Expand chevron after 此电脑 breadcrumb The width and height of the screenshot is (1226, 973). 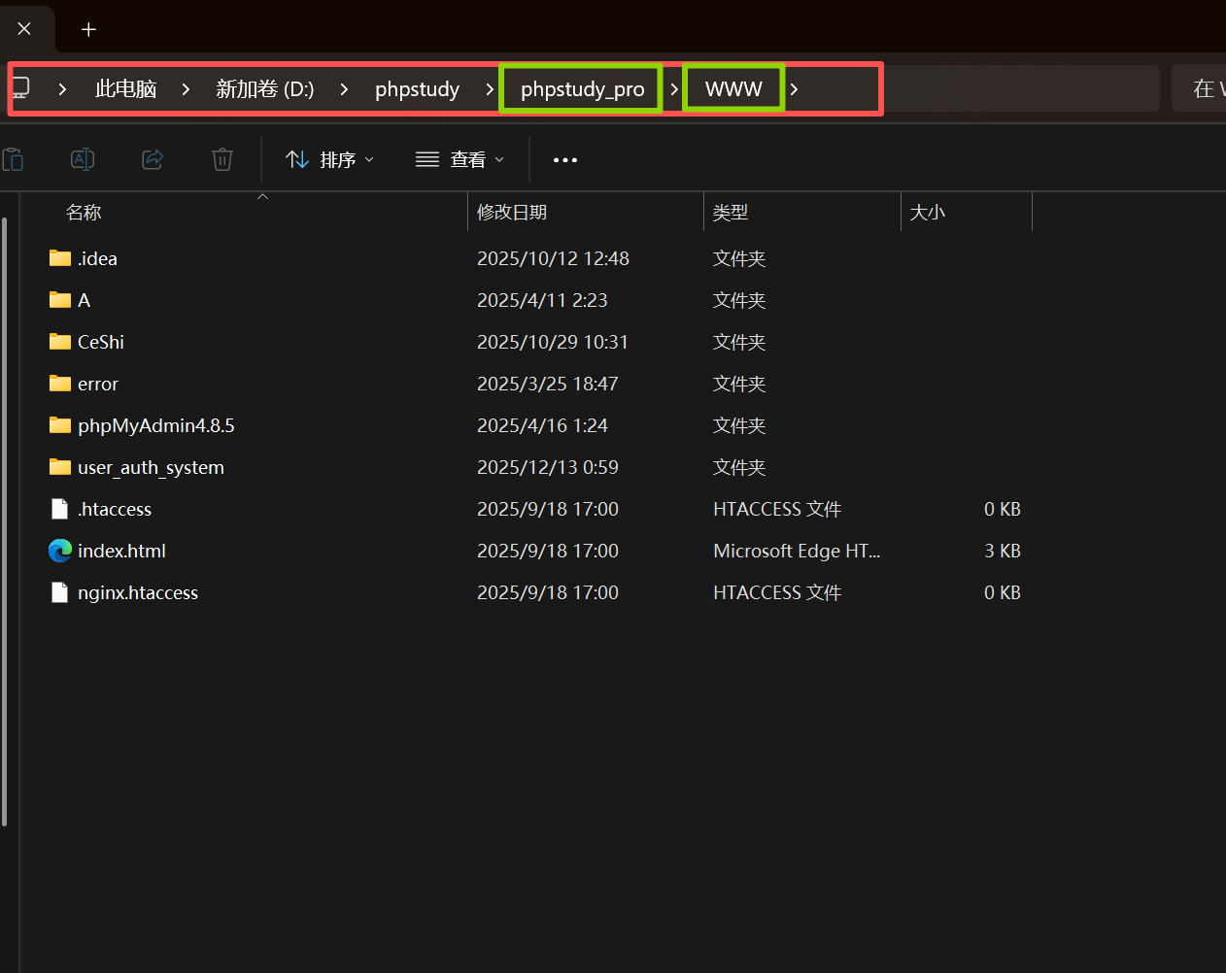[x=186, y=89]
